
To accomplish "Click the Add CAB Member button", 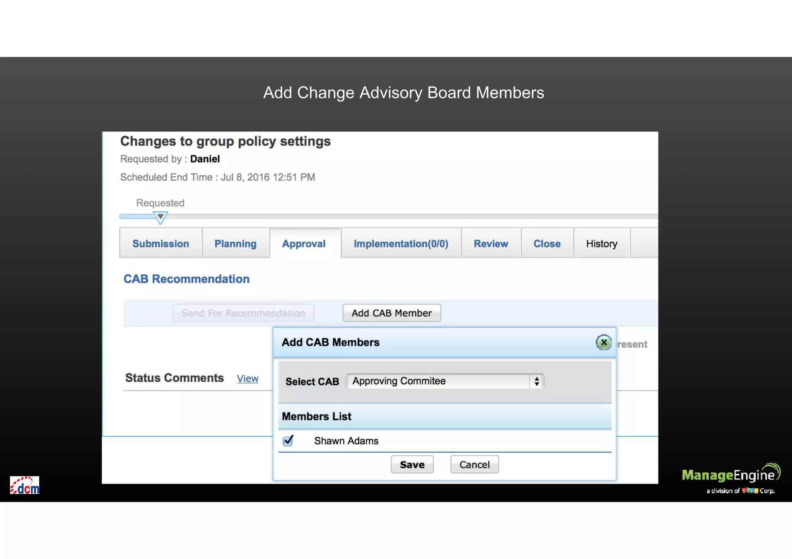I will click(391, 313).
